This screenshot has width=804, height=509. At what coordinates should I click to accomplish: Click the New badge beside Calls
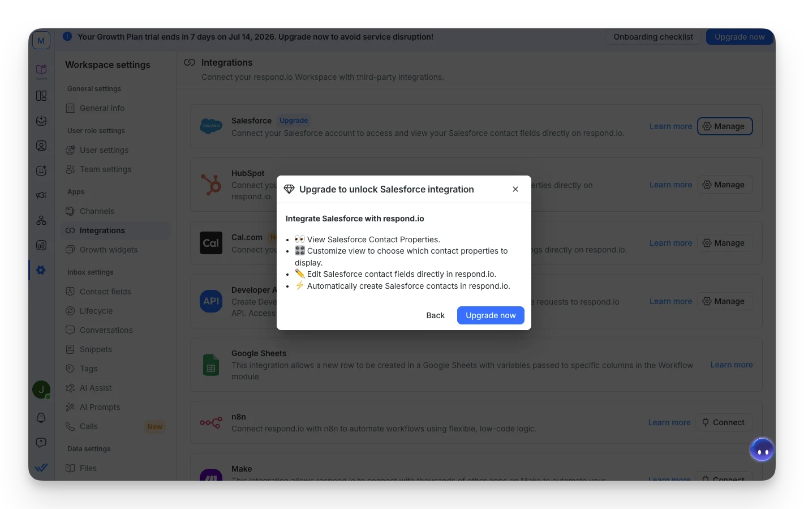tap(155, 427)
